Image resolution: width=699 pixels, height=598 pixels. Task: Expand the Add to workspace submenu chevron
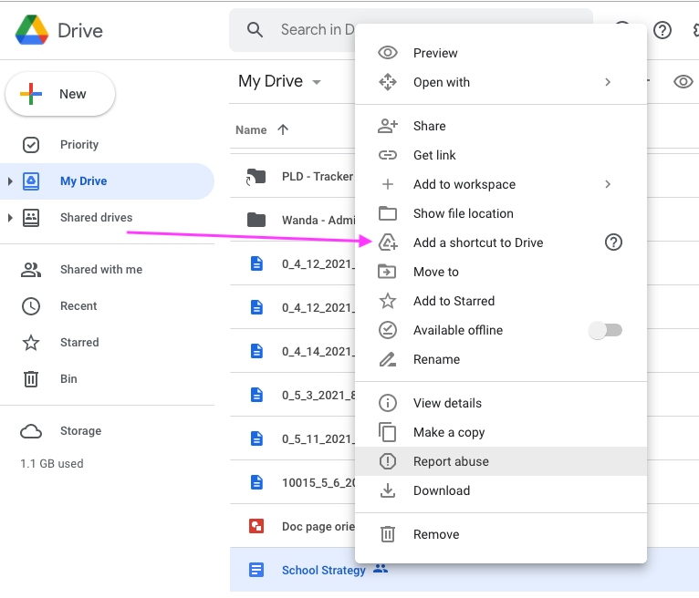[608, 184]
